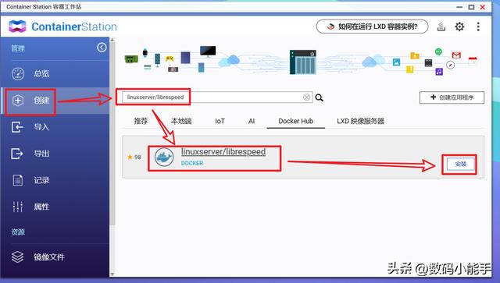
Task: Switch to the 推荐 tab
Action: coord(141,121)
